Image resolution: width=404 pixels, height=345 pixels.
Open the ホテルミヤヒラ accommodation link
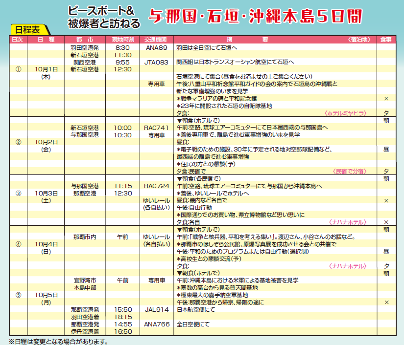click(x=346, y=113)
